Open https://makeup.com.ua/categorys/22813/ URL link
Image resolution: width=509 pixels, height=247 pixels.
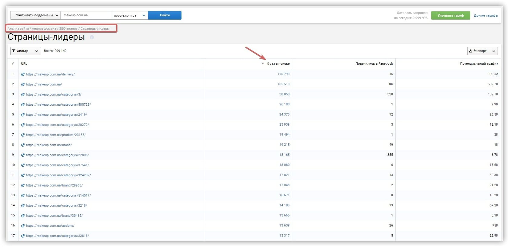(x=57, y=236)
